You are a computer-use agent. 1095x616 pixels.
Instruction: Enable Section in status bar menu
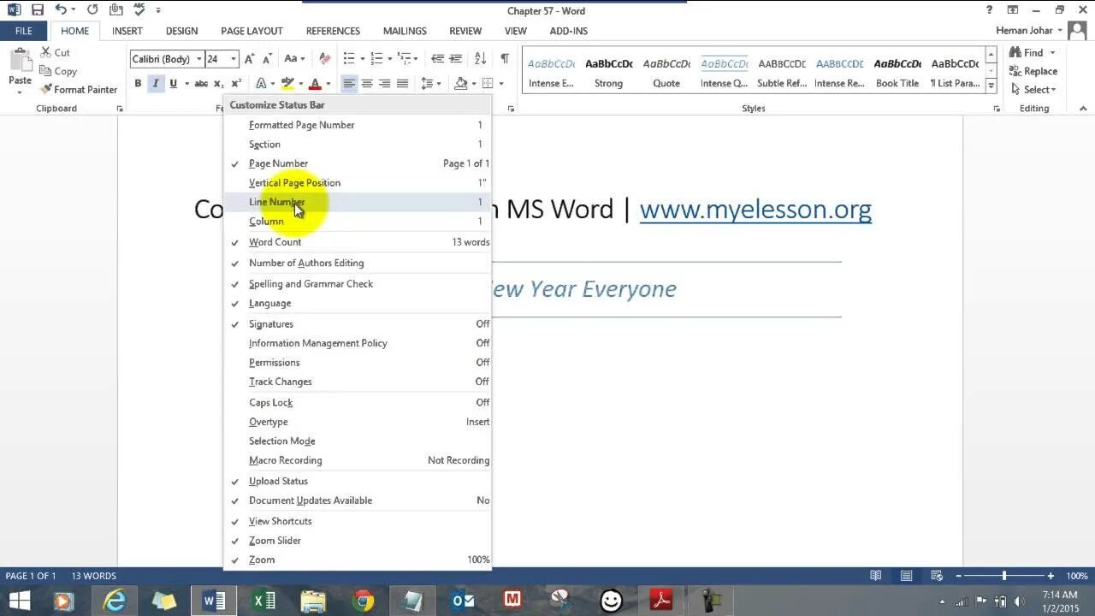pos(358,145)
